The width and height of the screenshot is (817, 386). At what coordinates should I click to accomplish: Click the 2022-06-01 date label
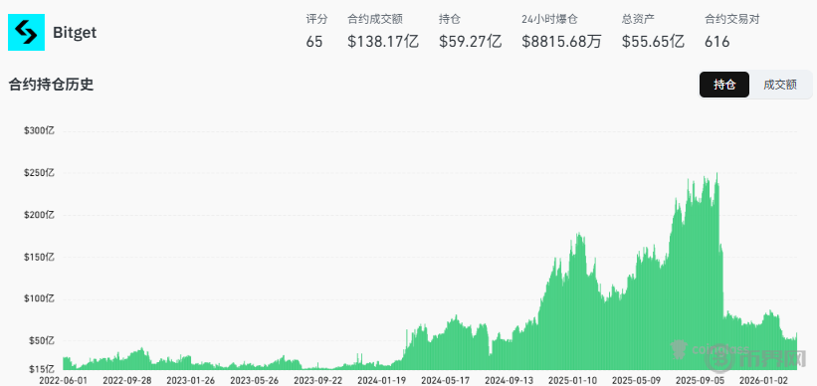pos(63,380)
